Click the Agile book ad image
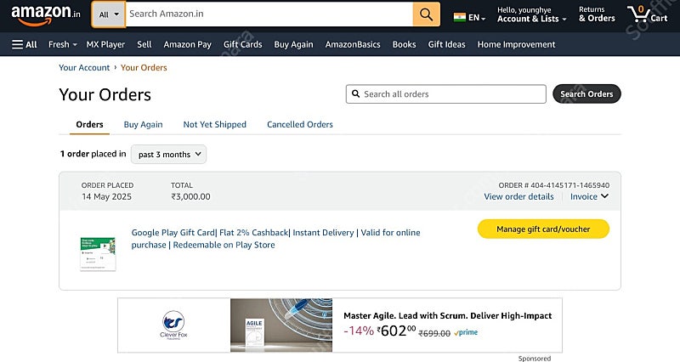The image size is (680, 362). 281,325
